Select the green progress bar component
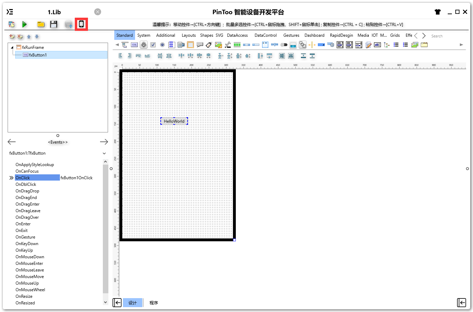 point(237,45)
